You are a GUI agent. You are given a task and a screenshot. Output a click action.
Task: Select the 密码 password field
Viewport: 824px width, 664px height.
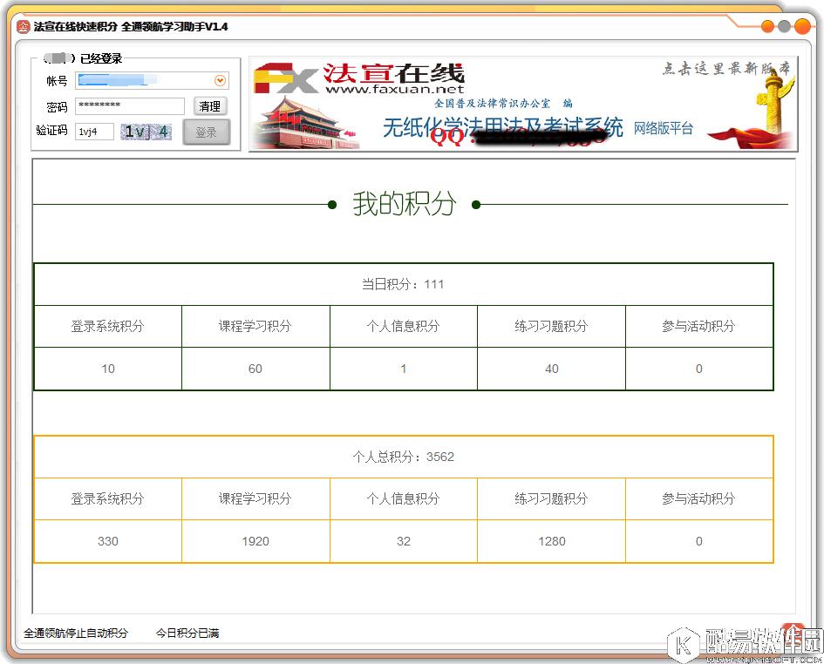131,105
